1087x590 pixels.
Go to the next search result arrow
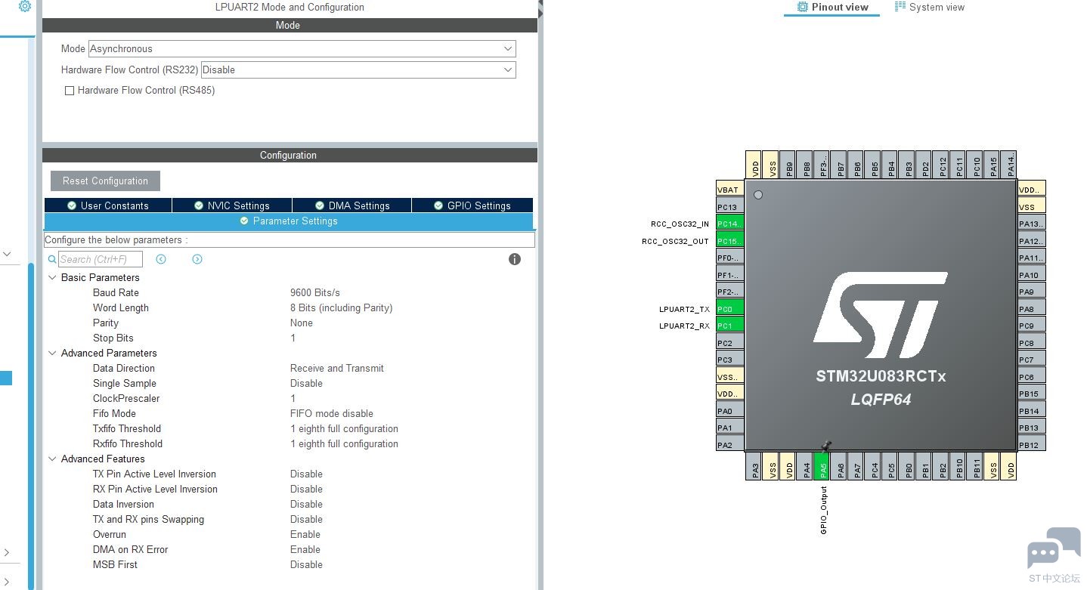tap(197, 259)
